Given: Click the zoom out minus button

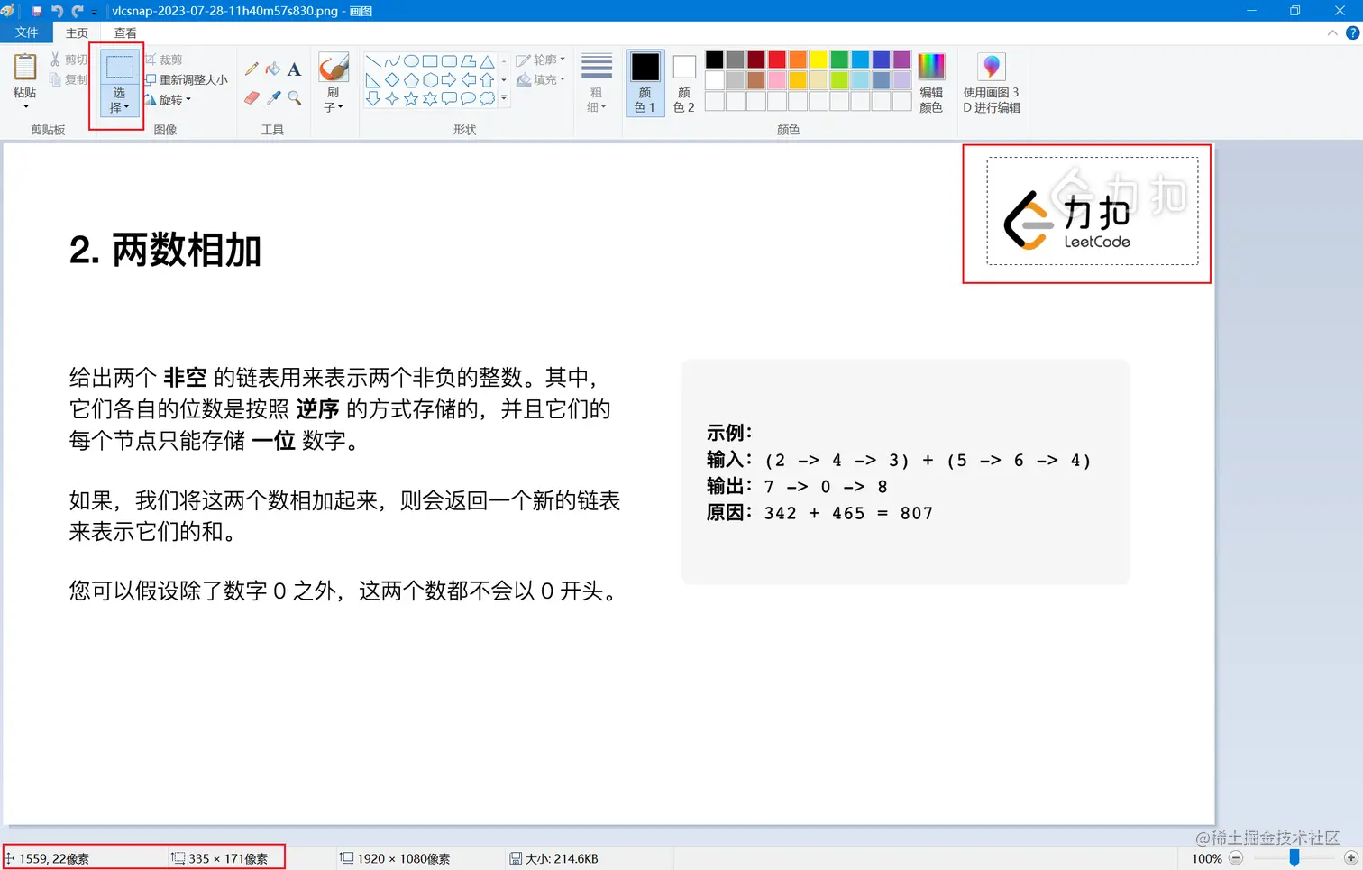Looking at the screenshot, I should click(1237, 858).
